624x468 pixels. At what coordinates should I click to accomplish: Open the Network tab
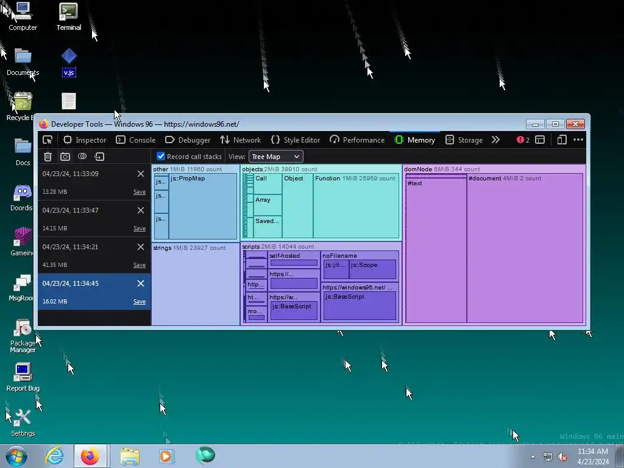[x=240, y=140]
